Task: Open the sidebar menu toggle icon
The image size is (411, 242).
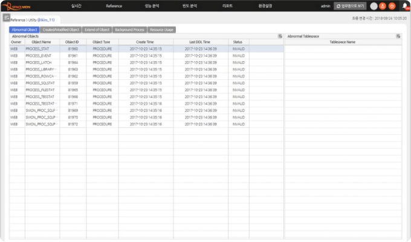Action: [x=7, y=19]
